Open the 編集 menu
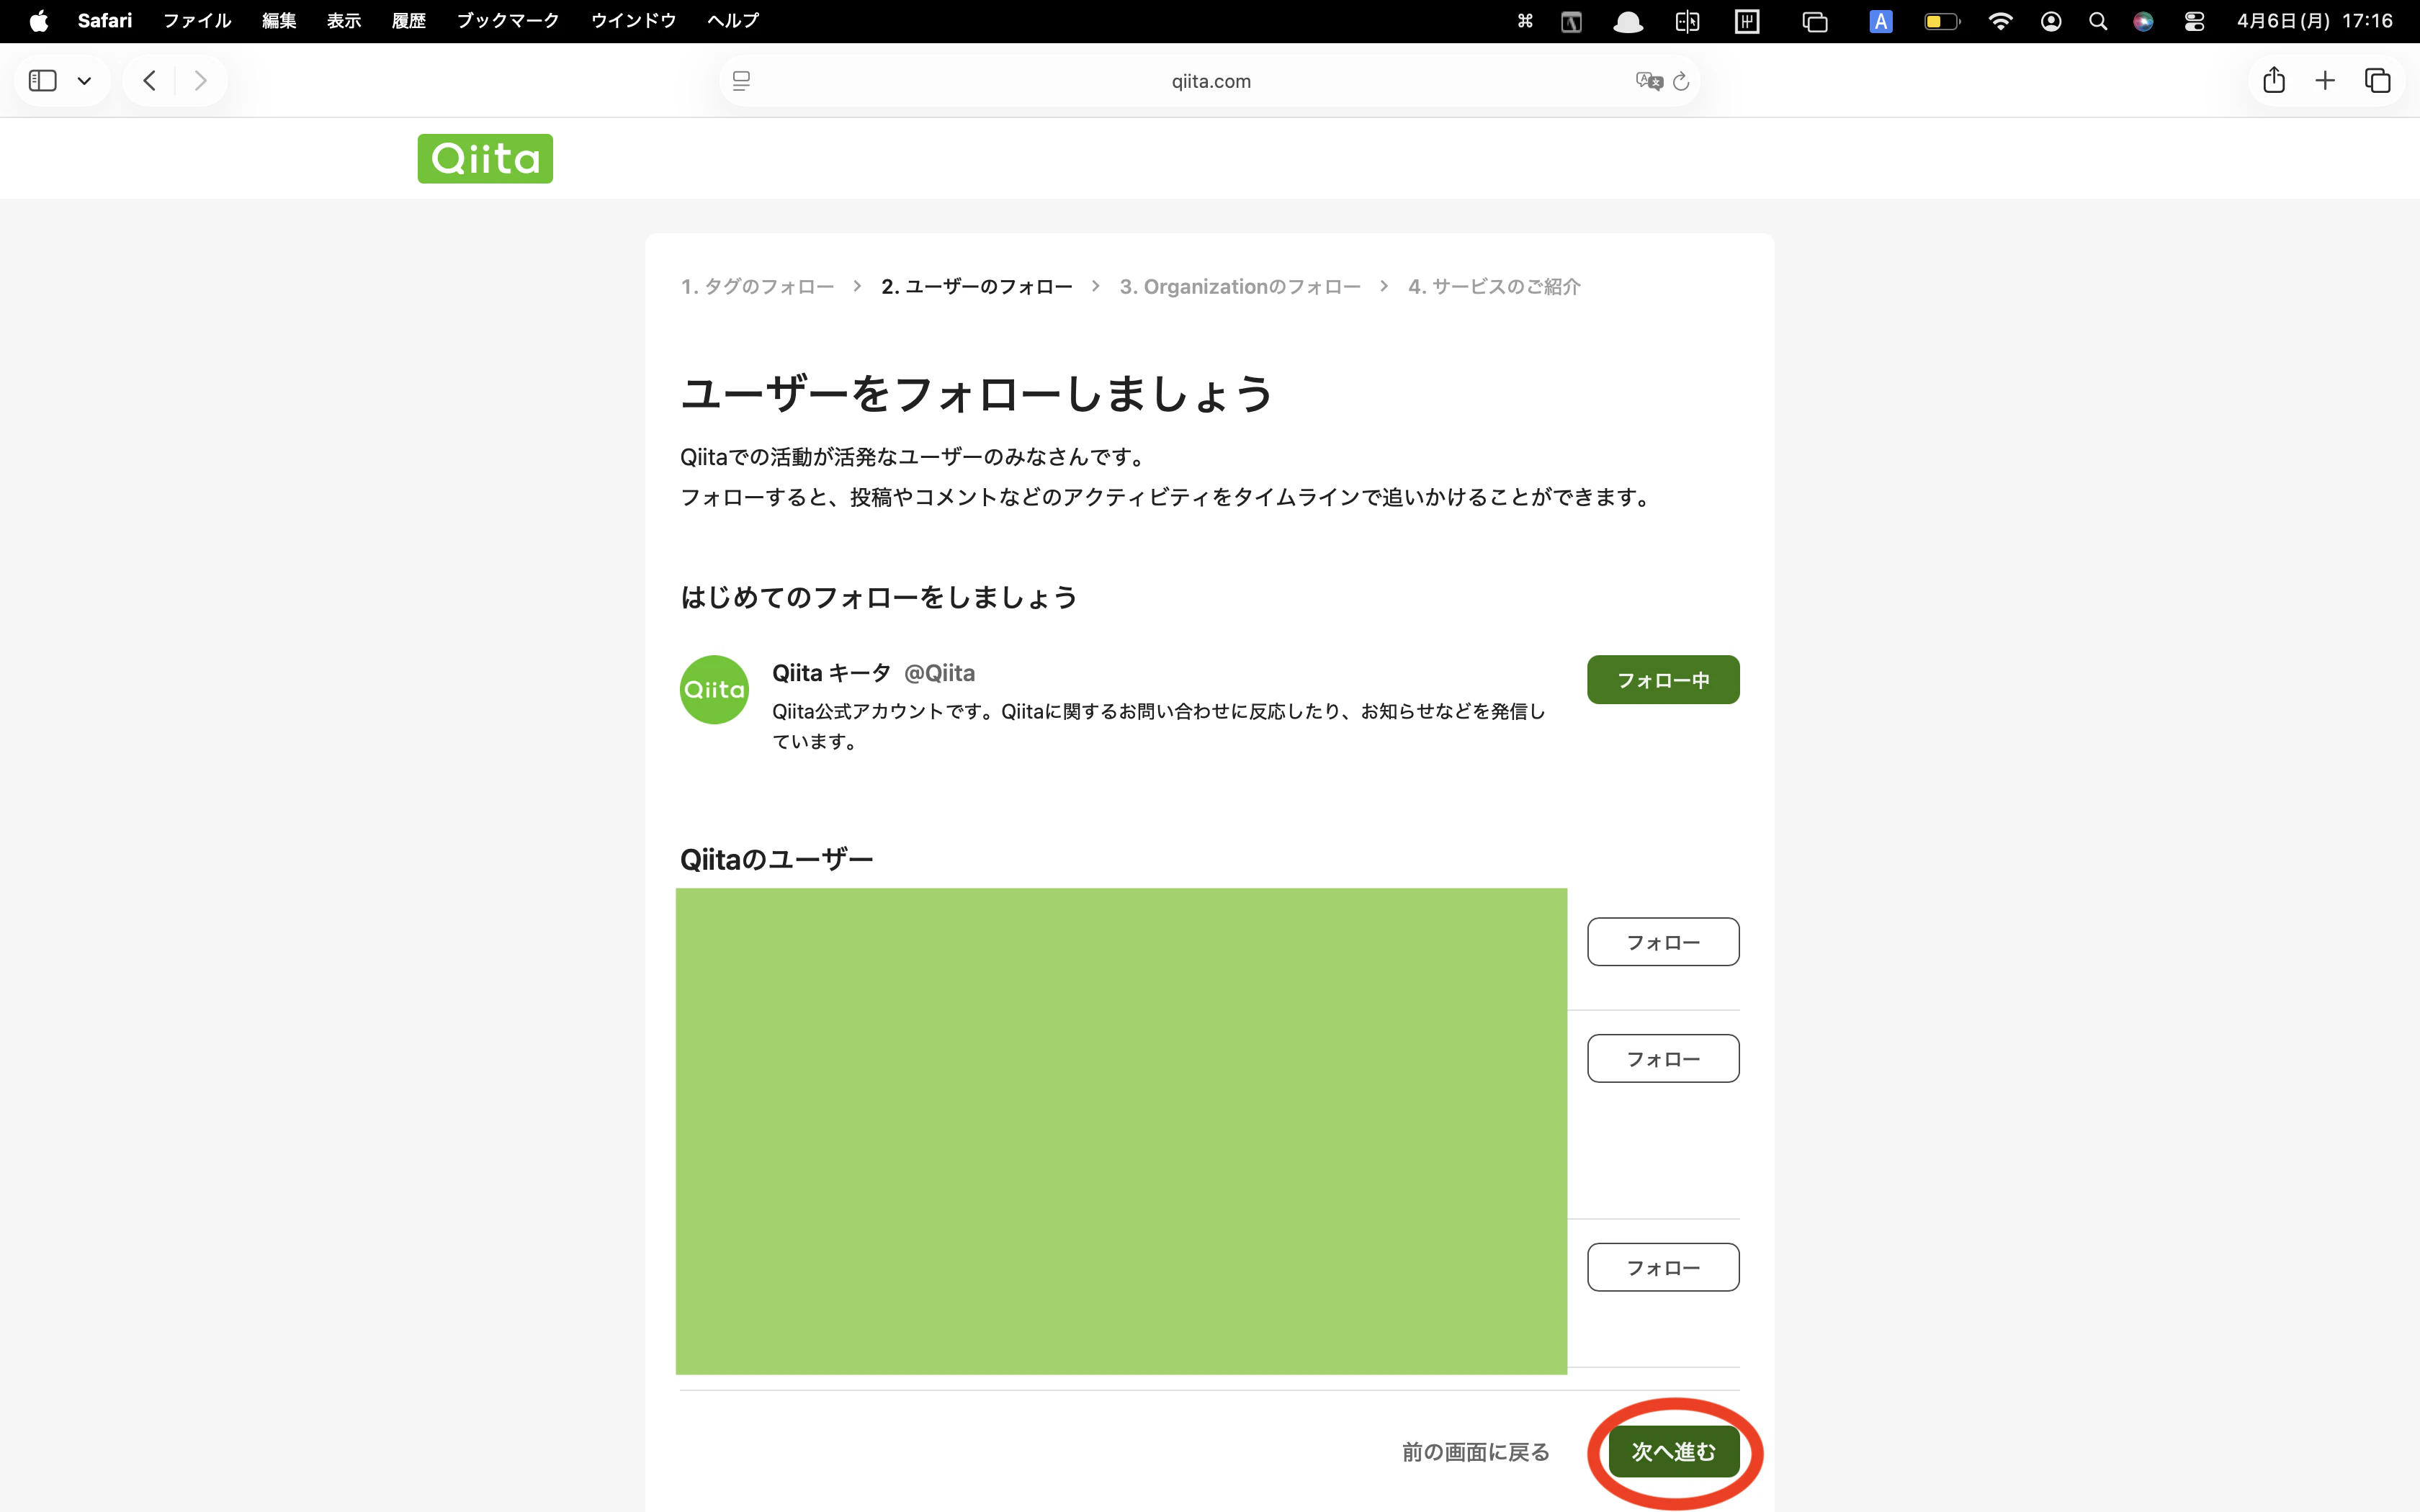Viewport: 2420px width, 1512px height. click(x=279, y=21)
